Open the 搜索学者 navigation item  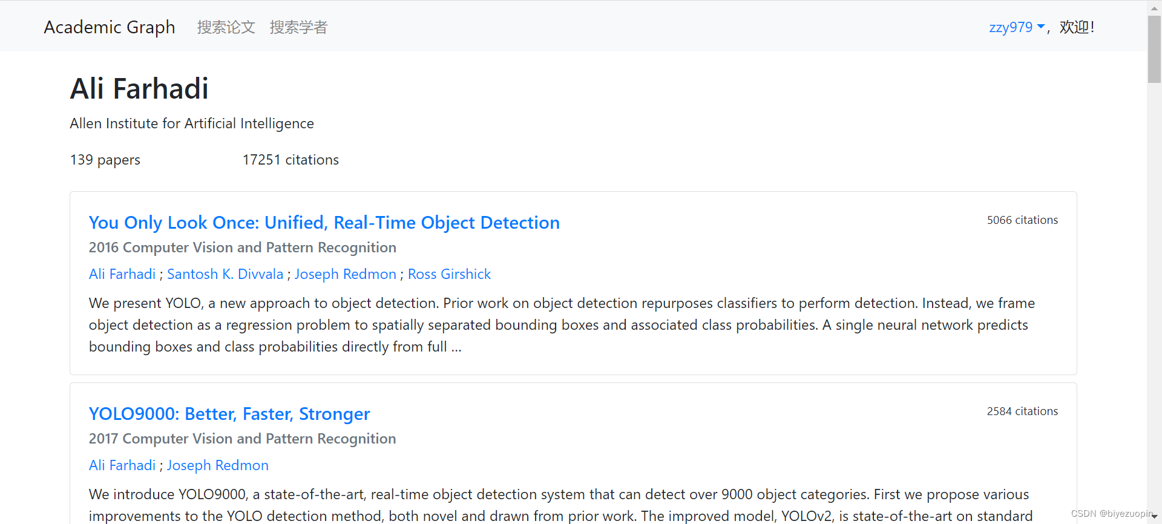(298, 27)
